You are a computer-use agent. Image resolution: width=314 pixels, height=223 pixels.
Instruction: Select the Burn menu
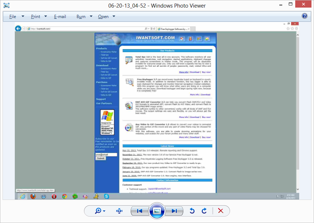click(x=81, y=17)
